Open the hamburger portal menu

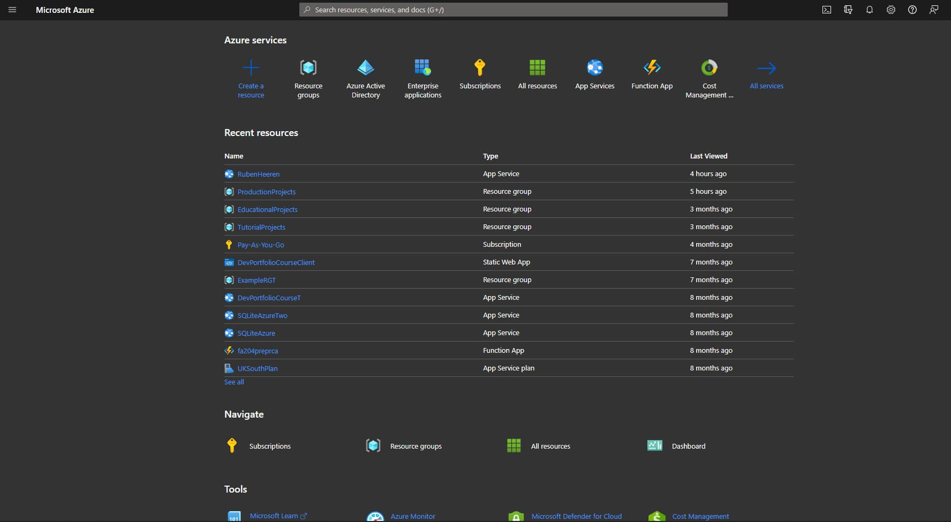[x=12, y=10]
